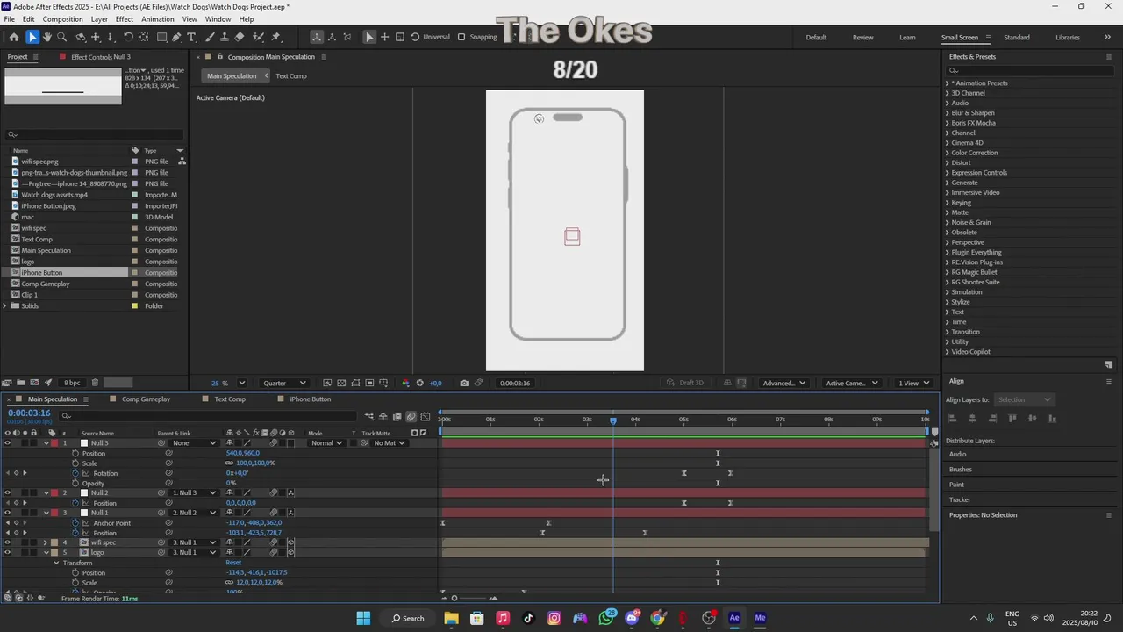Image resolution: width=1123 pixels, height=632 pixels.
Task: Click the Windows Start button
Action: tap(363, 618)
